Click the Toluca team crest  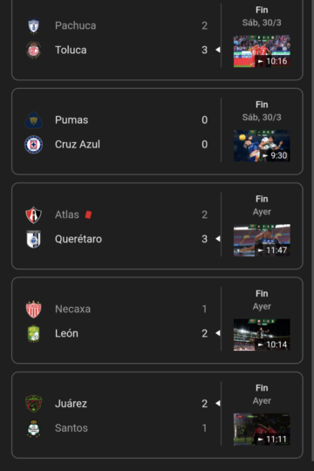pos(33,50)
